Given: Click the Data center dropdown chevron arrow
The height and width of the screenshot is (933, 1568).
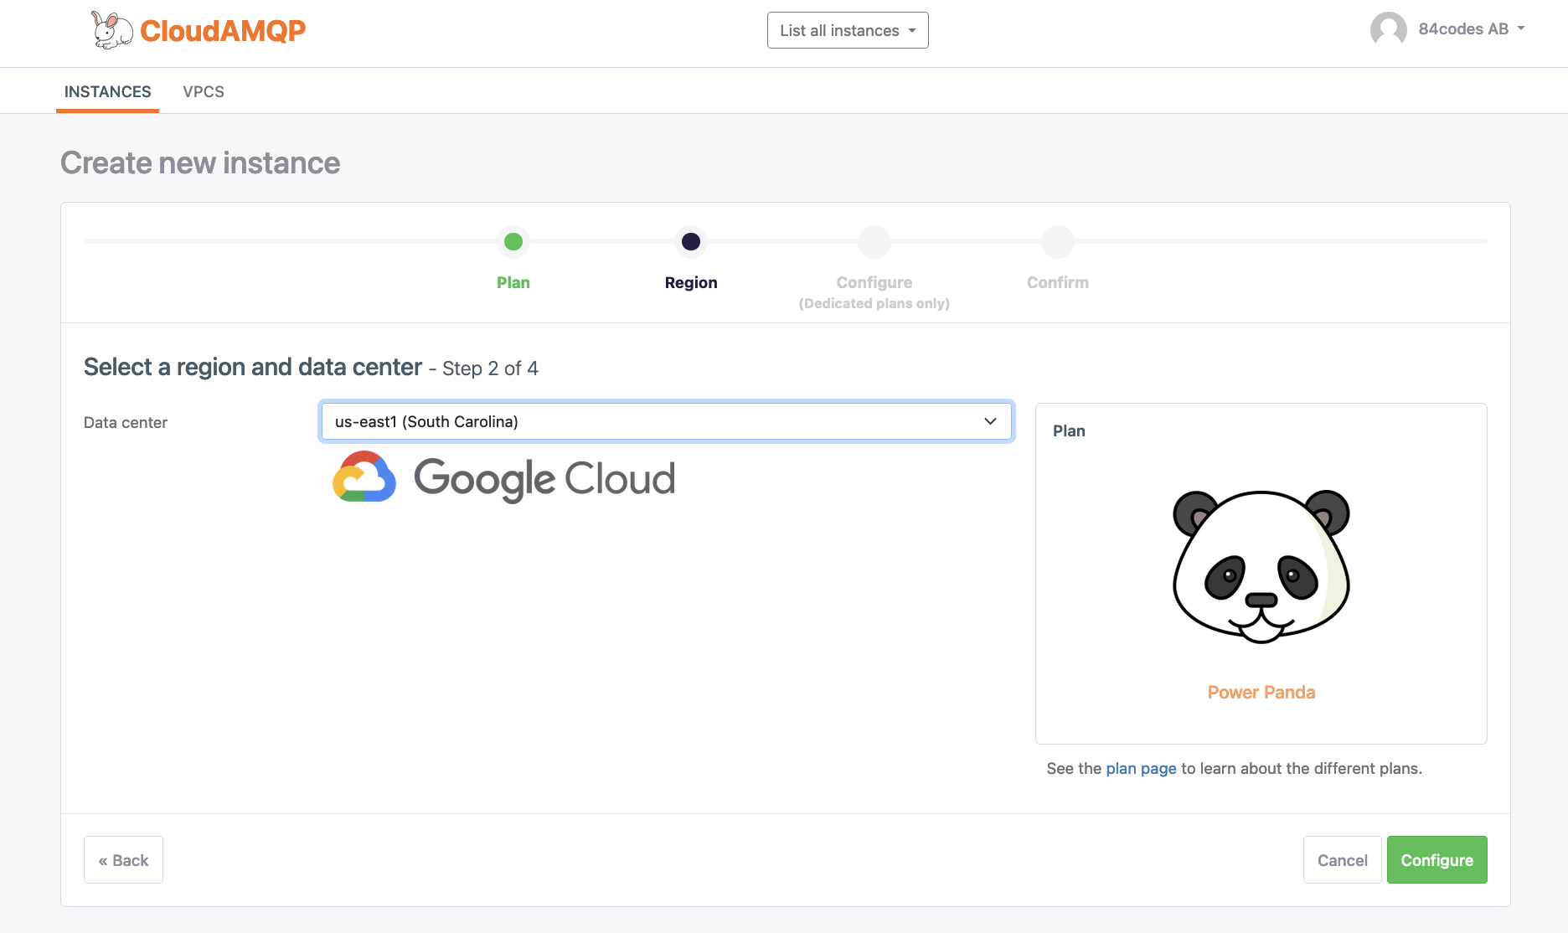Looking at the screenshot, I should tap(990, 421).
